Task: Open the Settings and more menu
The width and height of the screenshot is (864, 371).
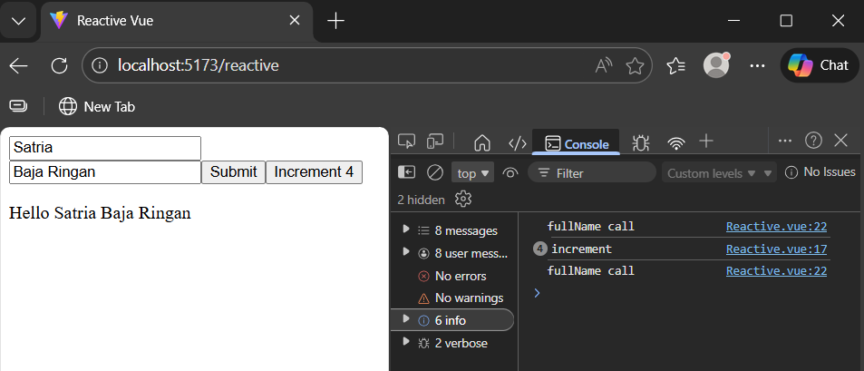Action: pyautogui.click(x=758, y=65)
